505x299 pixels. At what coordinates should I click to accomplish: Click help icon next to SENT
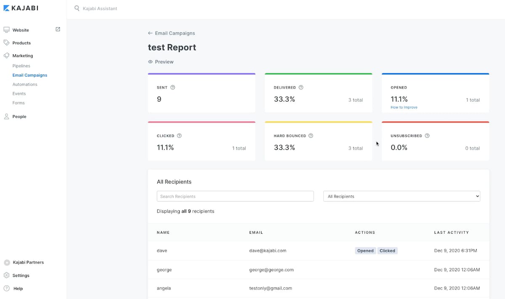click(173, 87)
